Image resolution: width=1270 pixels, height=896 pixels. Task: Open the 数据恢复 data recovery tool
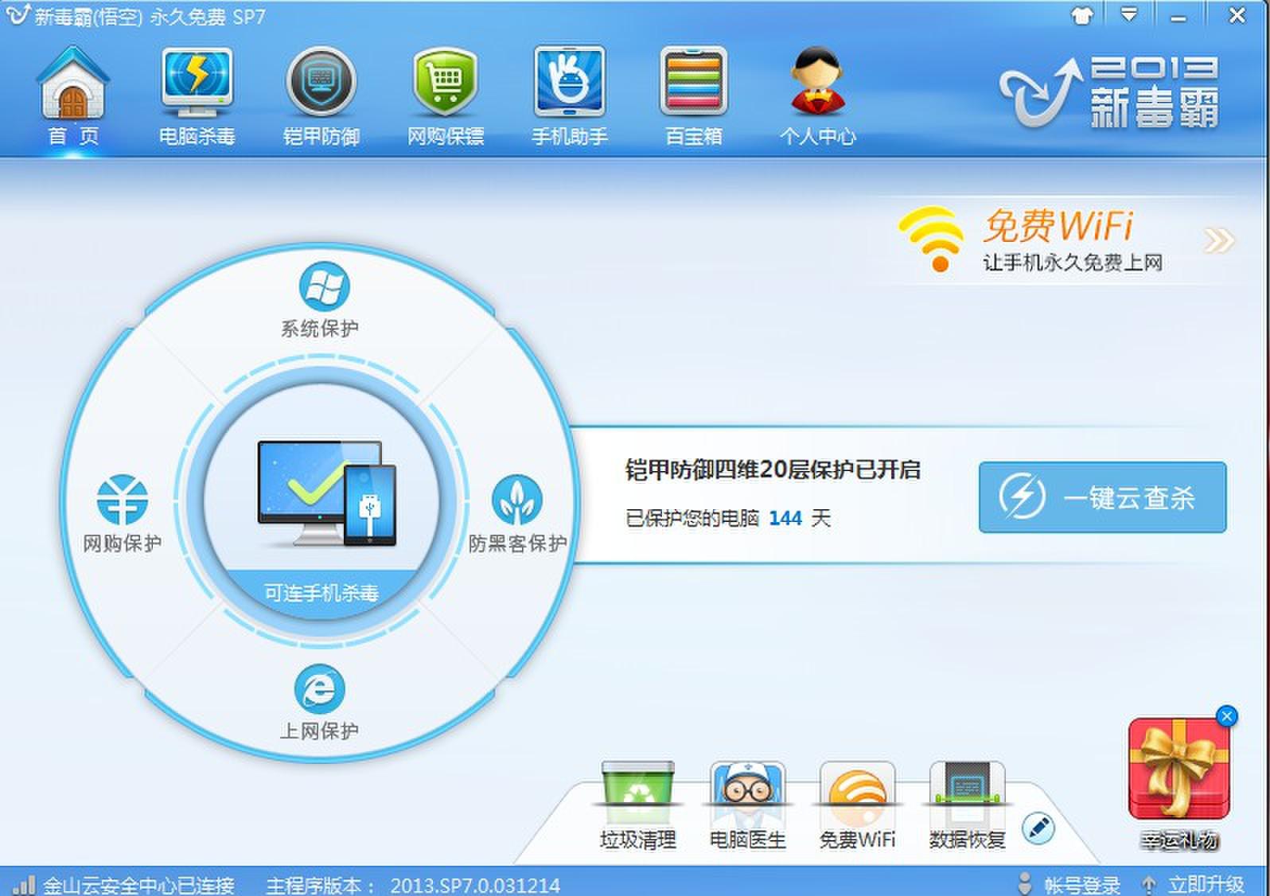point(967,805)
